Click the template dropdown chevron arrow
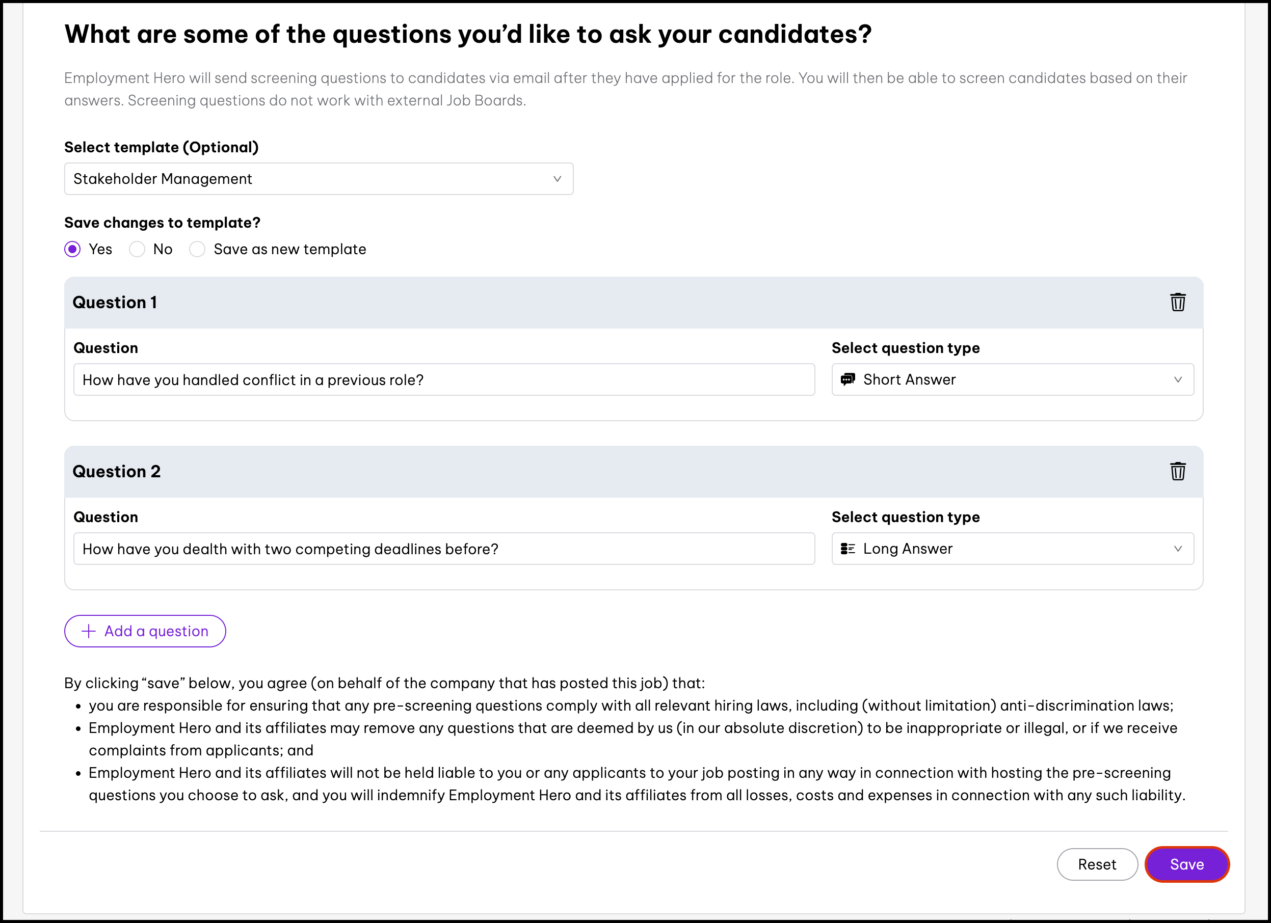 pyautogui.click(x=557, y=179)
